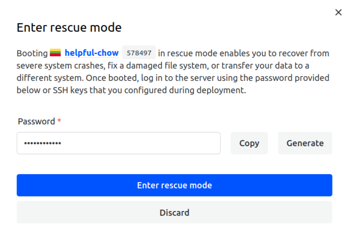Image resolution: width=350 pixels, height=238 pixels.
Task: Click the words severe system crashes
Action: tap(52, 66)
